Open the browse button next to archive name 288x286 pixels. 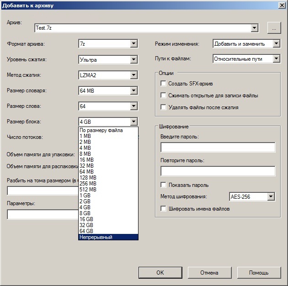click(274, 28)
